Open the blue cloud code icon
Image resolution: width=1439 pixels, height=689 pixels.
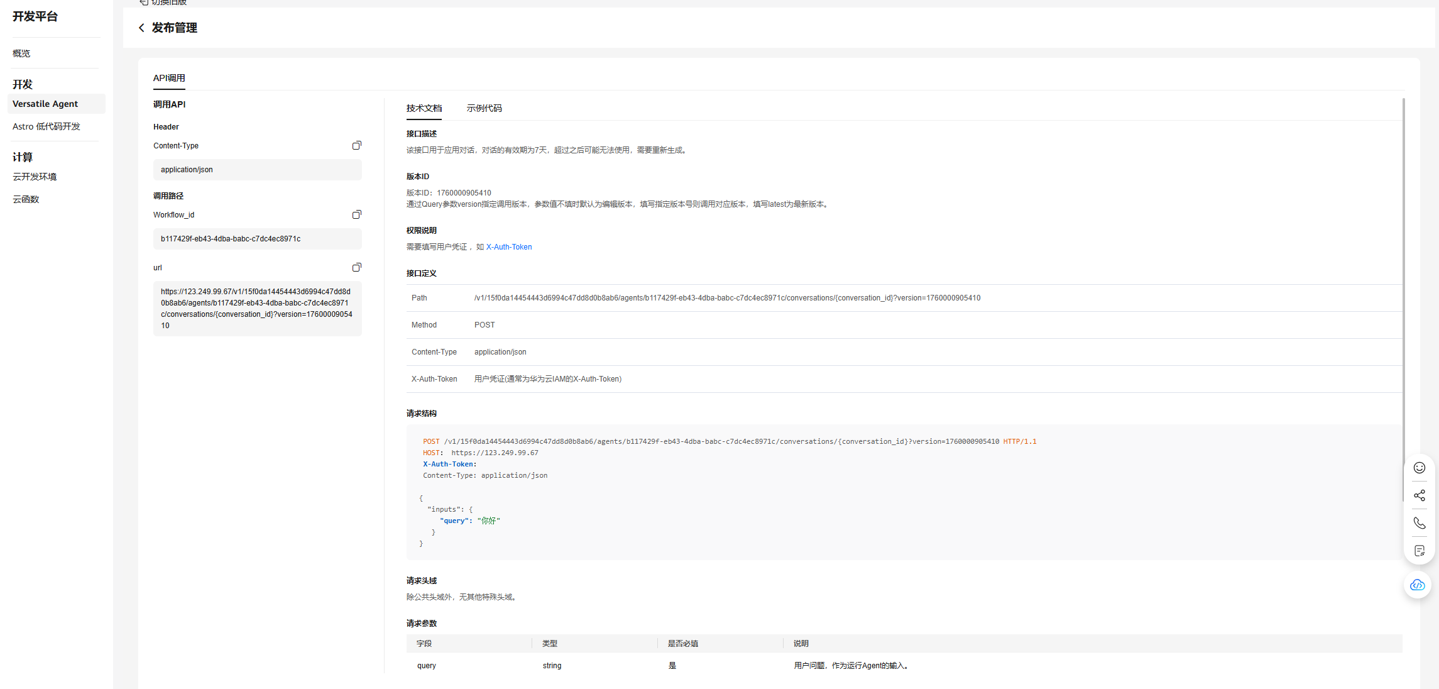[1418, 585]
